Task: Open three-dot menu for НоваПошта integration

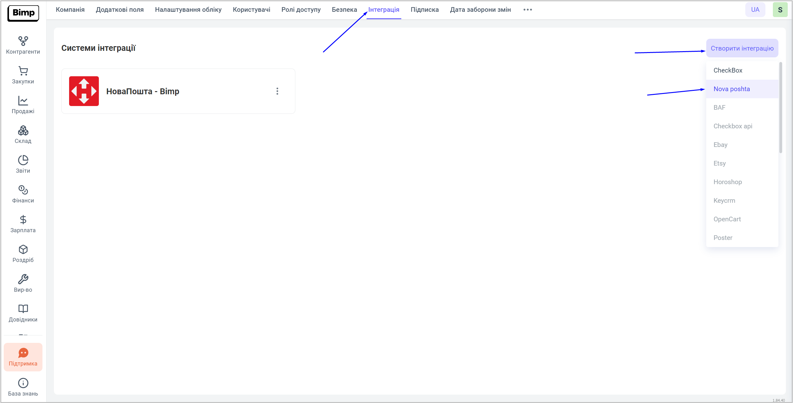Action: 277,91
